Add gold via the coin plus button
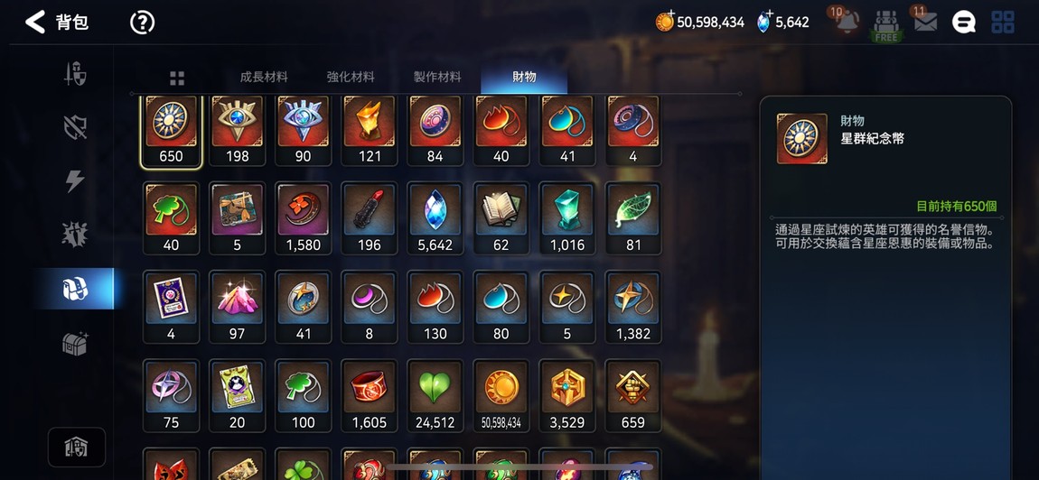The height and width of the screenshot is (480, 1039). pos(665,22)
